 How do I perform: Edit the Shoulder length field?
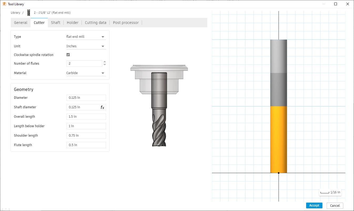click(x=86, y=136)
